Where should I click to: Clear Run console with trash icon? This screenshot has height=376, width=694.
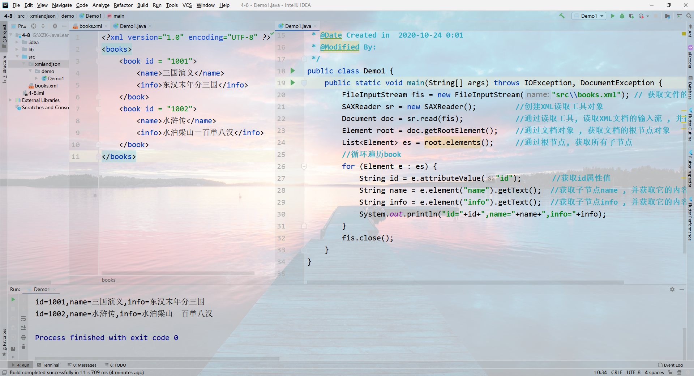coord(23,347)
